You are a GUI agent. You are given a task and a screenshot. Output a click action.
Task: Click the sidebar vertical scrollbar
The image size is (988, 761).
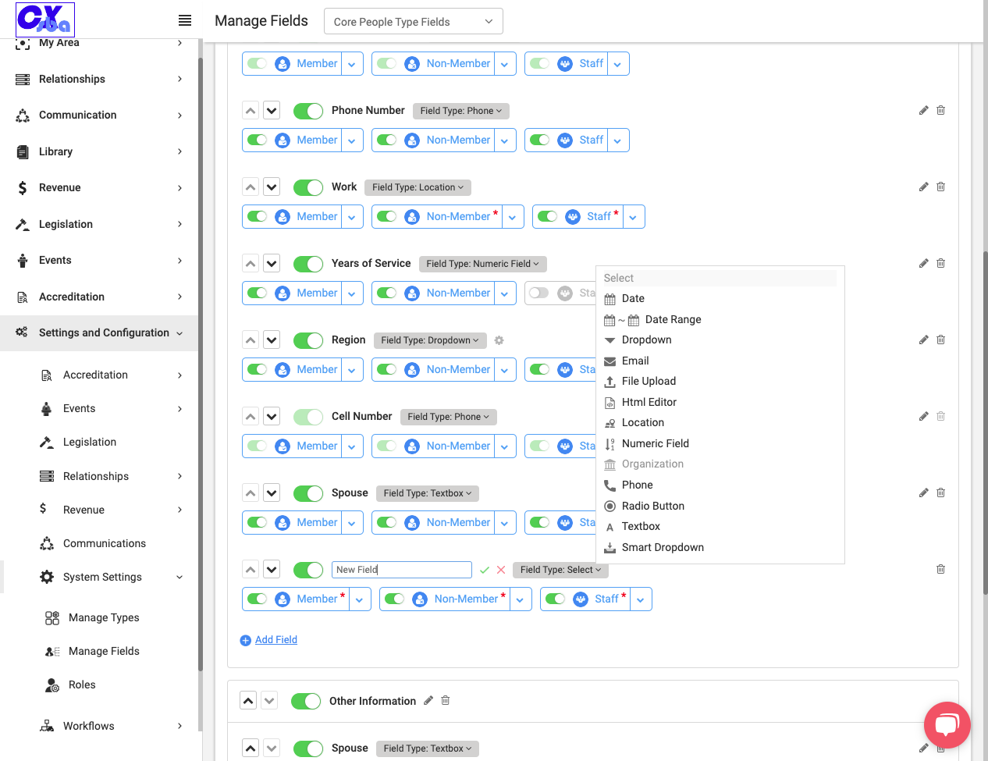[200, 363]
